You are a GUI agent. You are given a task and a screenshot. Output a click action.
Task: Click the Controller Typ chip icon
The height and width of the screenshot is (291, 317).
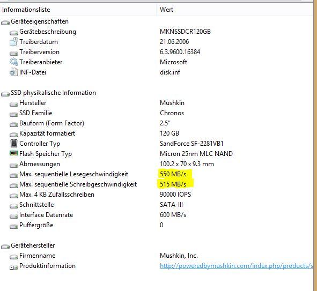14,144
